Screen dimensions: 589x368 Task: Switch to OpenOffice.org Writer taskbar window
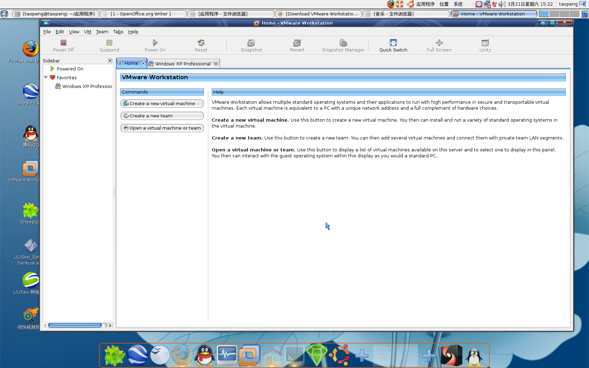point(143,14)
